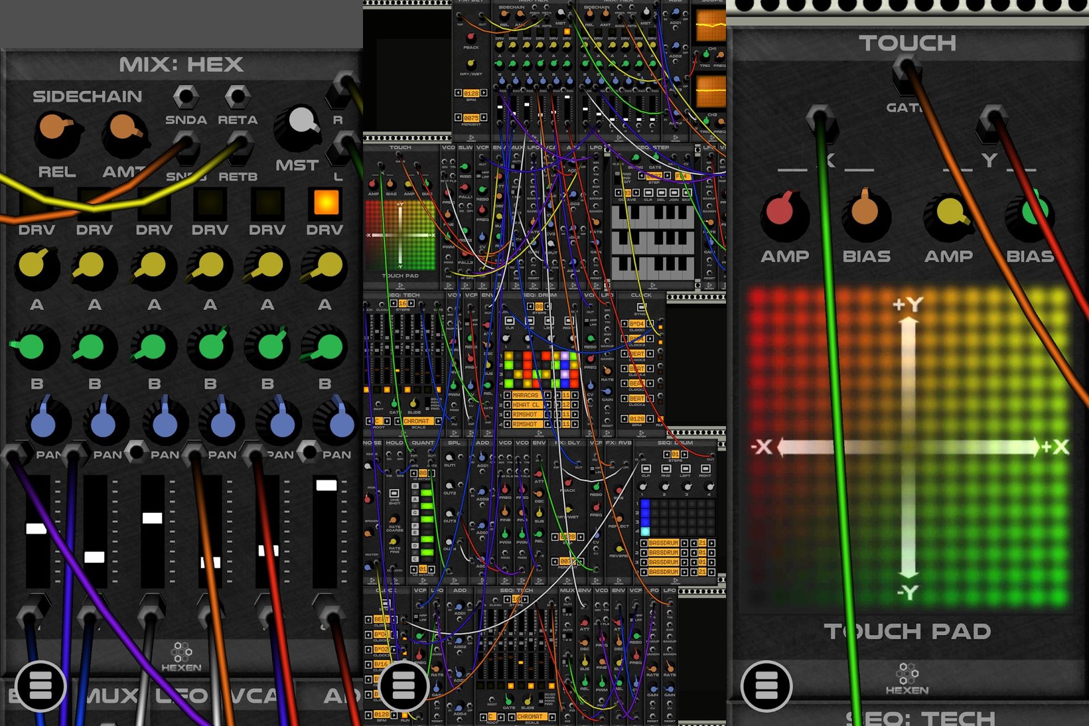Image resolution: width=1089 pixels, height=726 pixels.
Task: Open the hamburger menu below the TOUCH module
Action: 766,686
